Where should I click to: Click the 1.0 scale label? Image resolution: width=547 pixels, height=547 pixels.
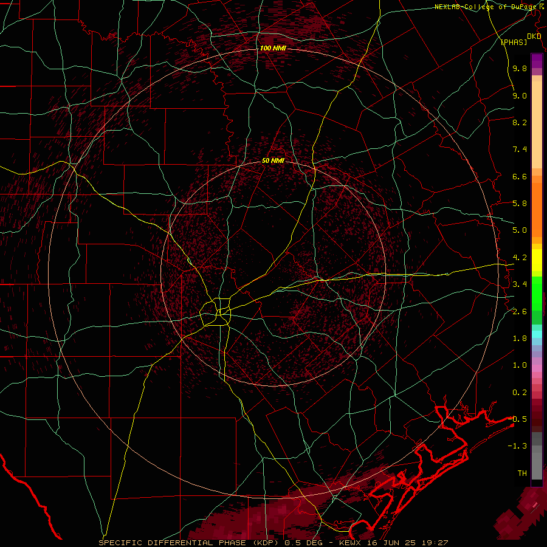[520, 365]
